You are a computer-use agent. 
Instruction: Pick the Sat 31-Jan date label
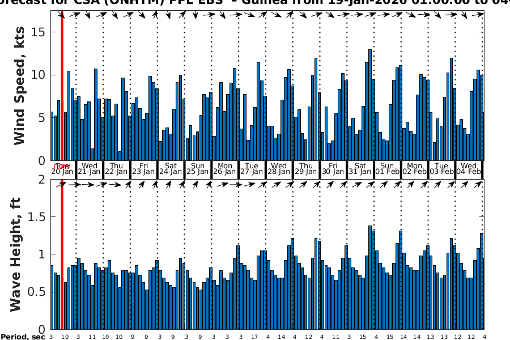[360, 168]
